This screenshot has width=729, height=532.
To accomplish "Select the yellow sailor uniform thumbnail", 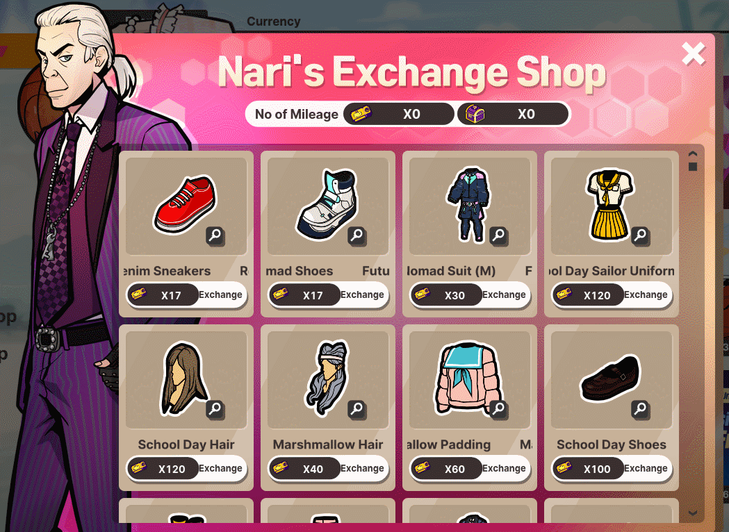I will tap(612, 206).
